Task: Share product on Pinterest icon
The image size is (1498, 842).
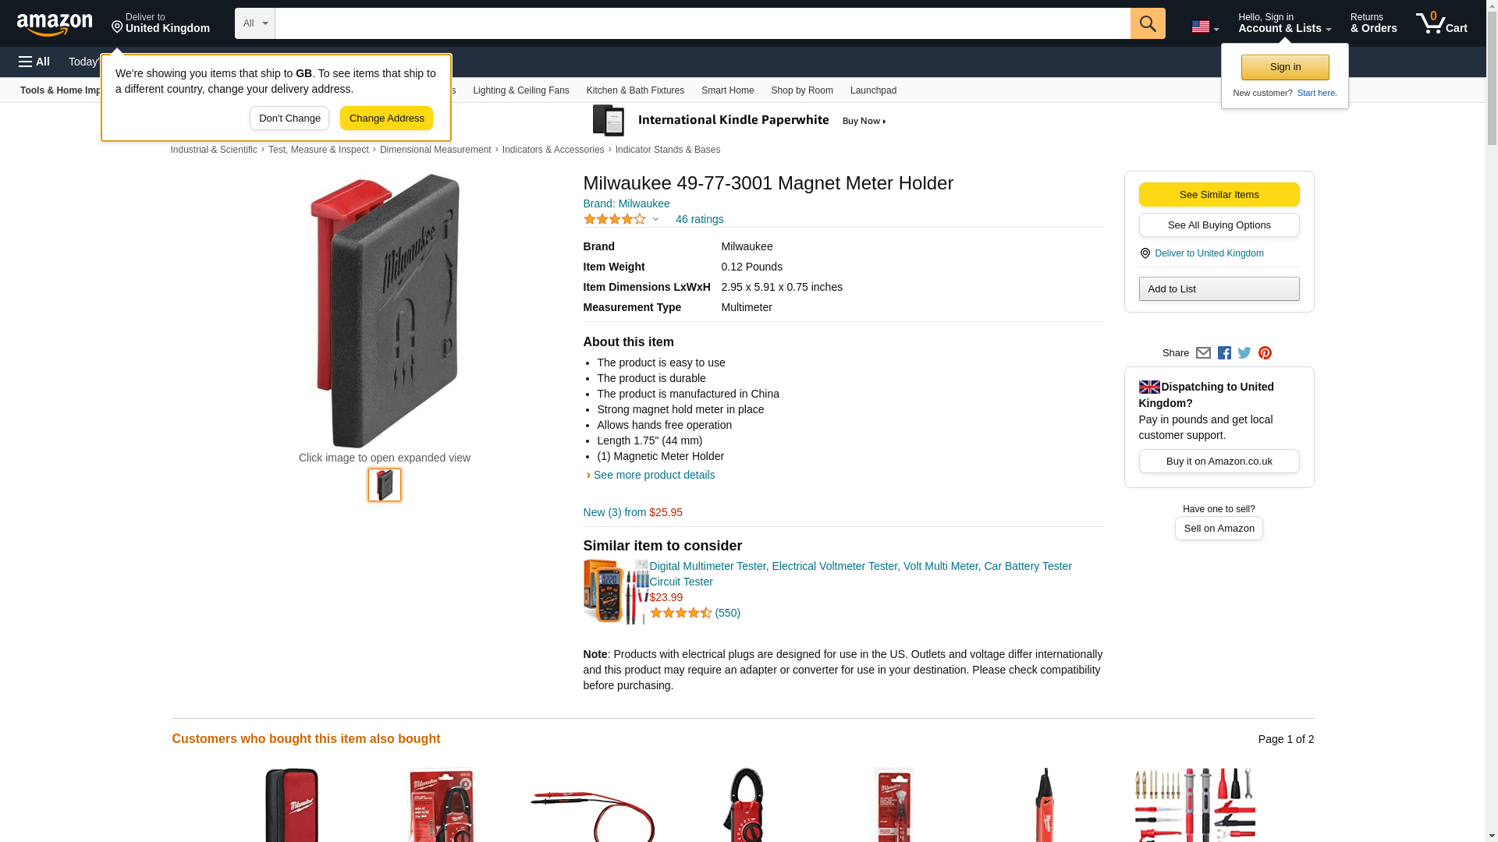Action: pyautogui.click(x=1265, y=353)
